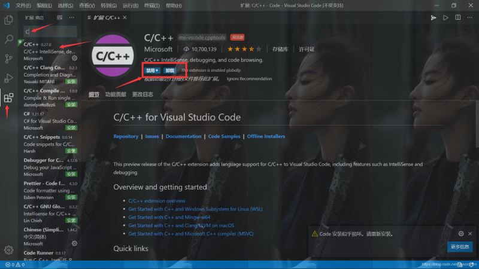Click the star rating of C/C++ extension
This screenshot has height=269, width=479.
[x=244, y=49]
